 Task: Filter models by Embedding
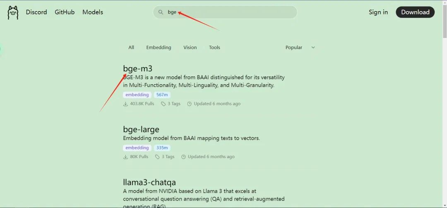(159, 47)
